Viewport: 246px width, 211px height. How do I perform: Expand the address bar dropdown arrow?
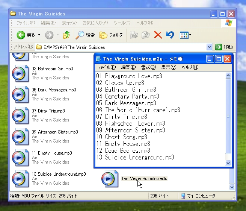coord(209,47)
